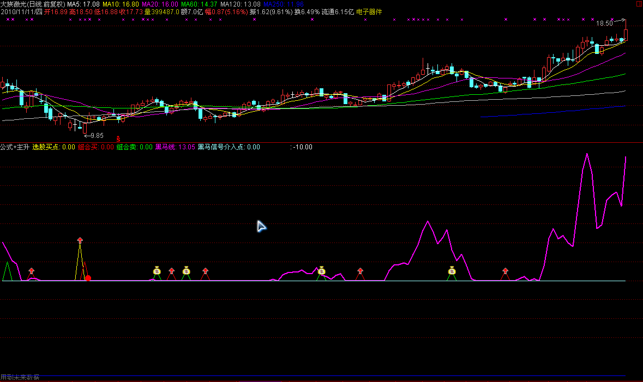Click the red S marker below the candlesticks
Image resolution: width=643 pixels, height=382 pixels.
[118, 140]
